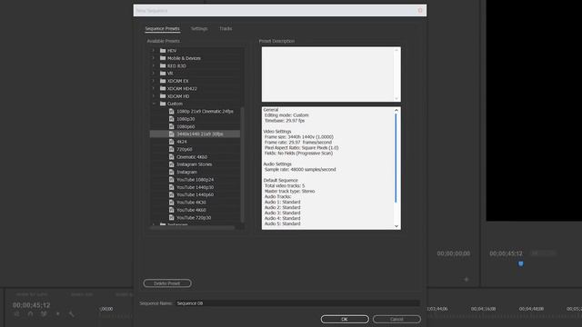Click the 'Sample rate: 48000 samples/second' line
This screenshot has width=582, height=327.
[x=300, y=170]
